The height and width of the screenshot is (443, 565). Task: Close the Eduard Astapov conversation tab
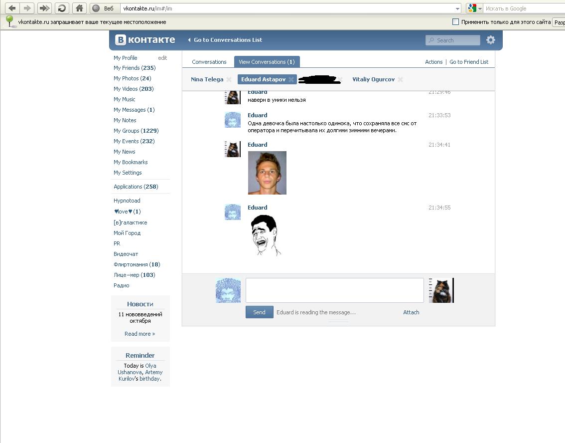tap(291, 79)
